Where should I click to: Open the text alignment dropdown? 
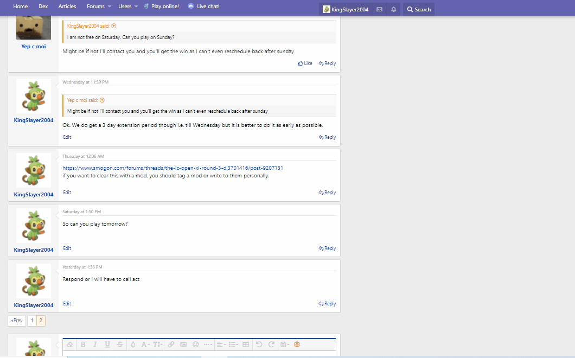coord(221,344)
